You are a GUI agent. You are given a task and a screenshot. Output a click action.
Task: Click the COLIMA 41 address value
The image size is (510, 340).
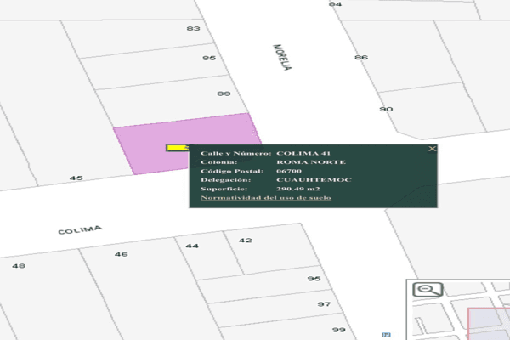303,153
